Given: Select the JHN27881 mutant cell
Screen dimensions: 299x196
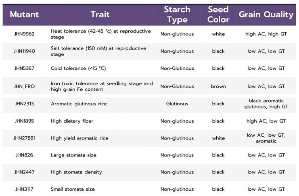Looking at the screenshot, I should pyautogui.click(x=24, y=138).
